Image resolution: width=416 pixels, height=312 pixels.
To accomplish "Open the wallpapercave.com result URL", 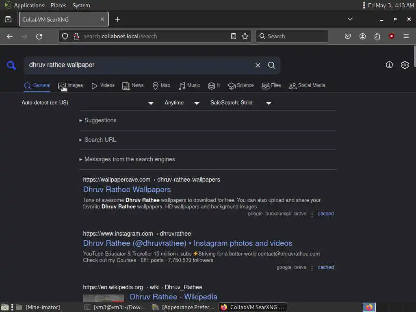I will tap(152, 180).
